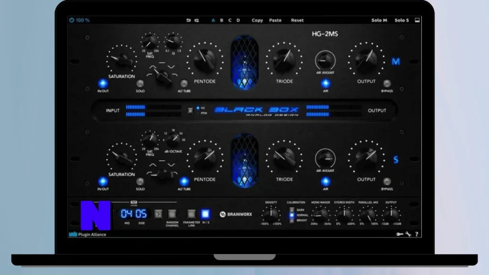The image size is (489, 275).
Task: Click the Solo M button
Action: pos(379,20)
